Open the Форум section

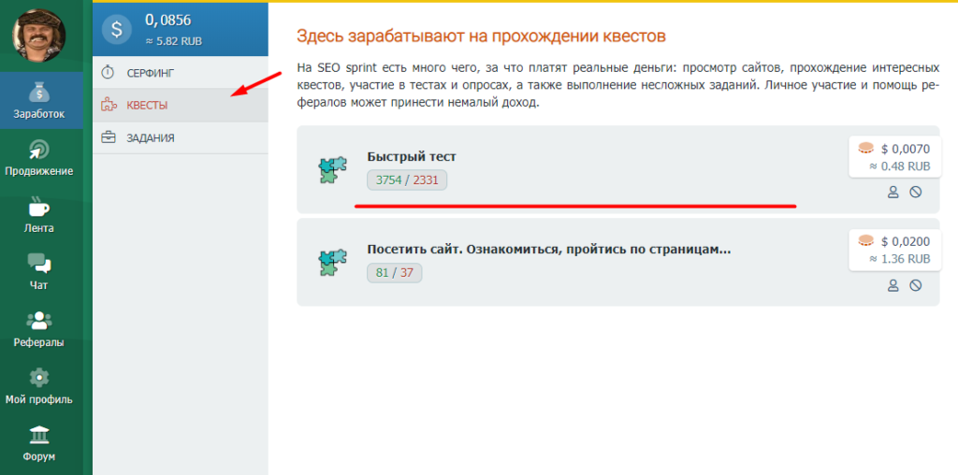39,442
